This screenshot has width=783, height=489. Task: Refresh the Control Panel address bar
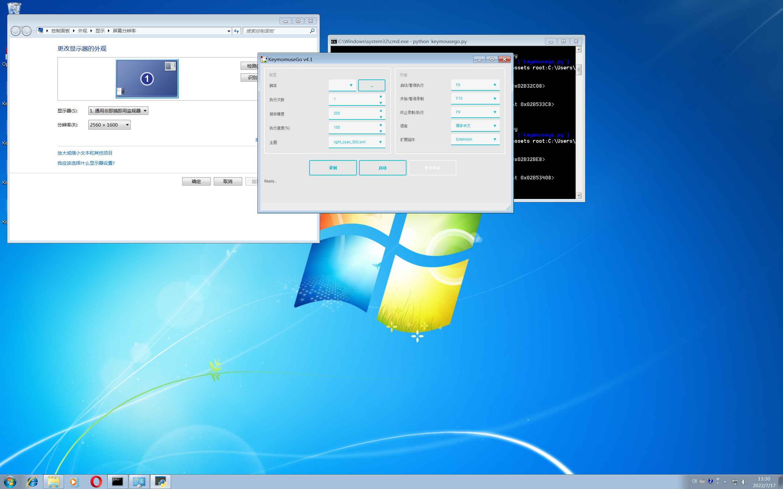pos(236,31)
